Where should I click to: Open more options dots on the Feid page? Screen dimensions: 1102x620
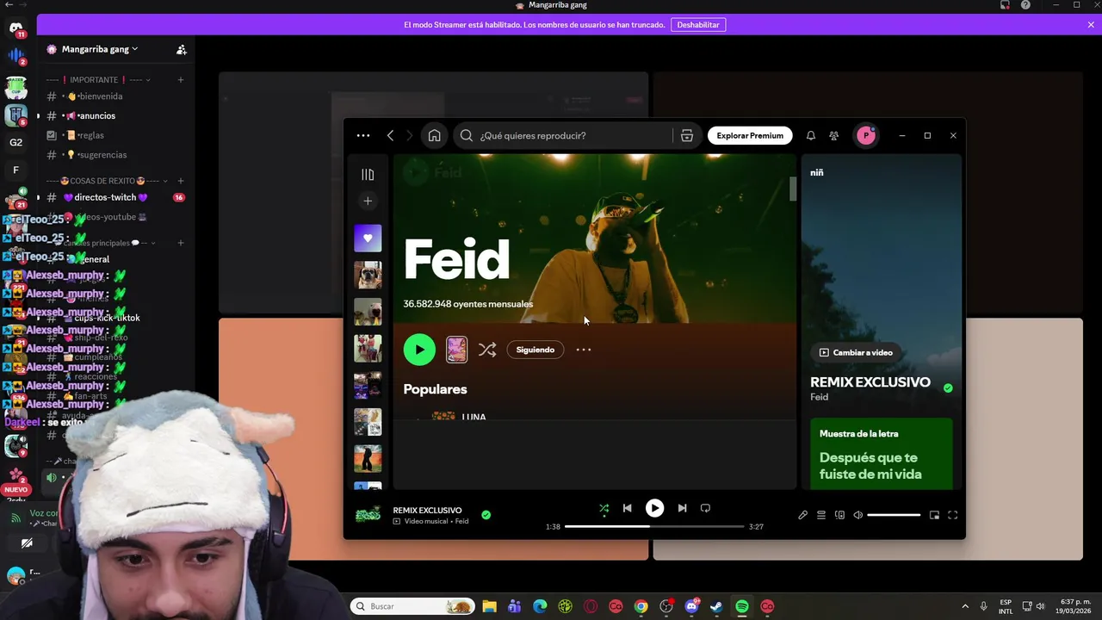tap(584, 350)
